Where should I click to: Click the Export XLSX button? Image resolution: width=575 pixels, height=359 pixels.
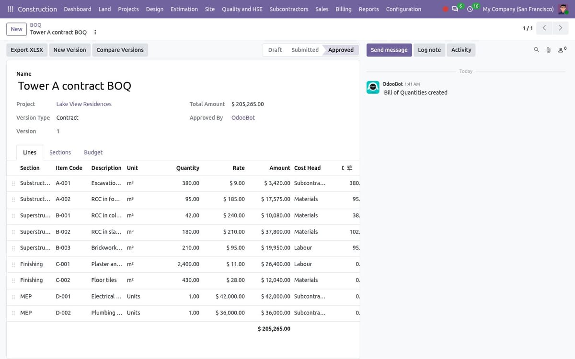[x=27, y=50]
